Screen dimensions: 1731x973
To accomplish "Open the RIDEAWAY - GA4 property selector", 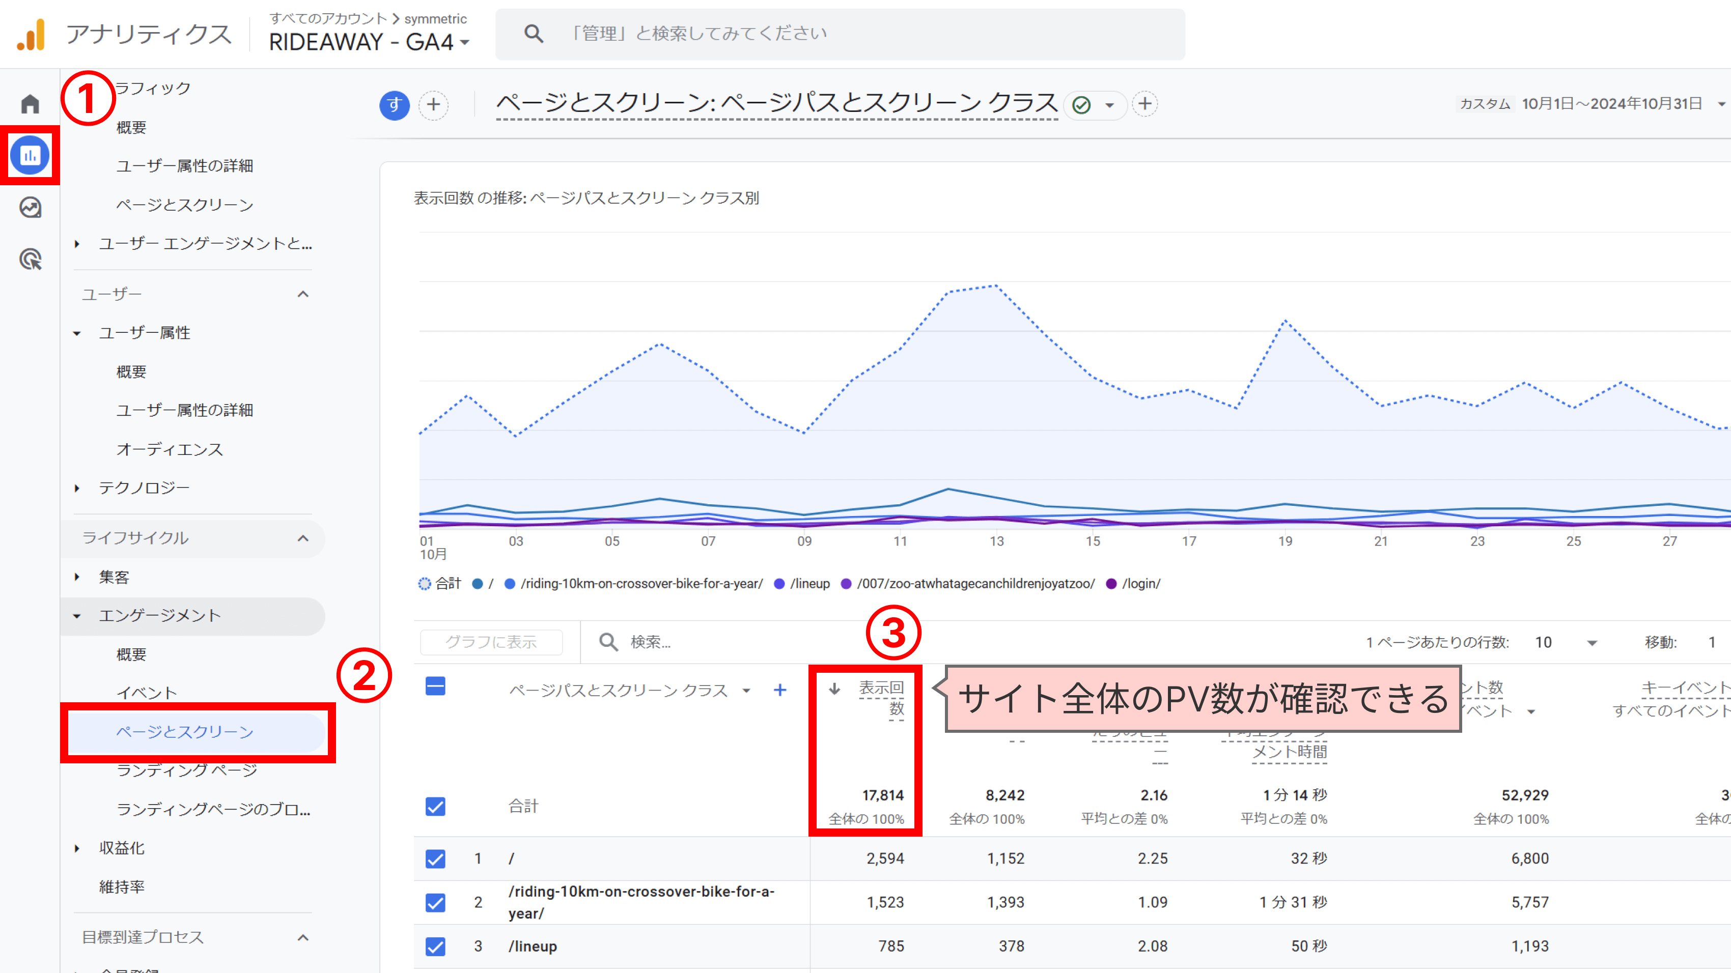I will click(369, 42).
